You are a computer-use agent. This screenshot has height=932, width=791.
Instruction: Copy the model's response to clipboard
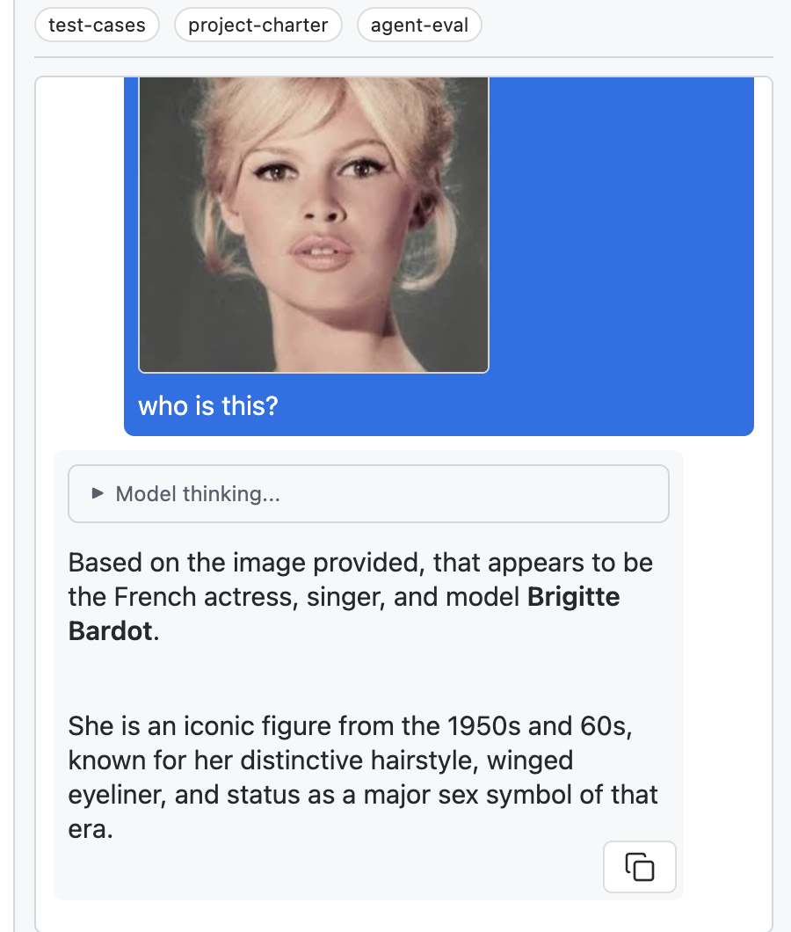point(639,866)
